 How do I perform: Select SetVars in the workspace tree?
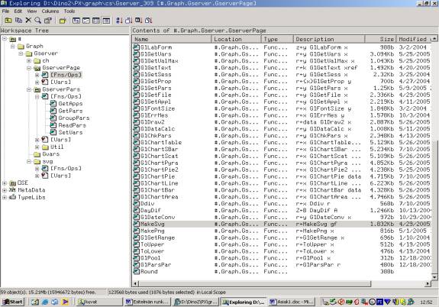pos(70,132)
